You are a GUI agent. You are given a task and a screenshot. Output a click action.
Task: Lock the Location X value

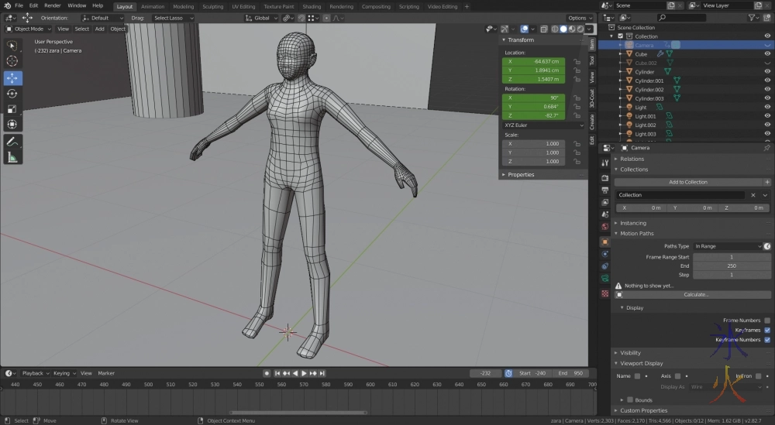click(x=577, y=61)
